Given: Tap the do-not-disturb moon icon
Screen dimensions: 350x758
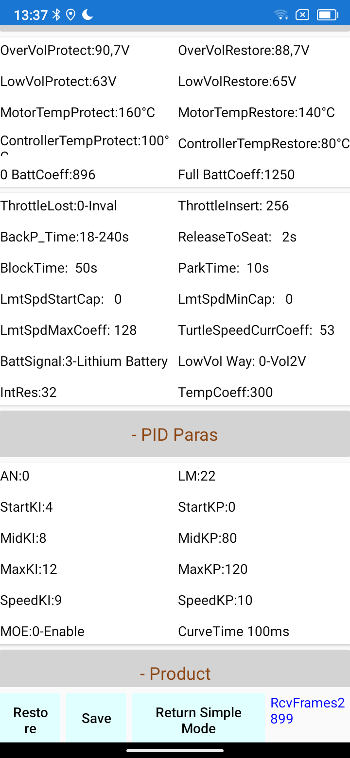Looking at the screenshot, I should (x=87, y=15).
